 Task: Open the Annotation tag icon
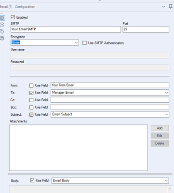click(x=2, y=31)
